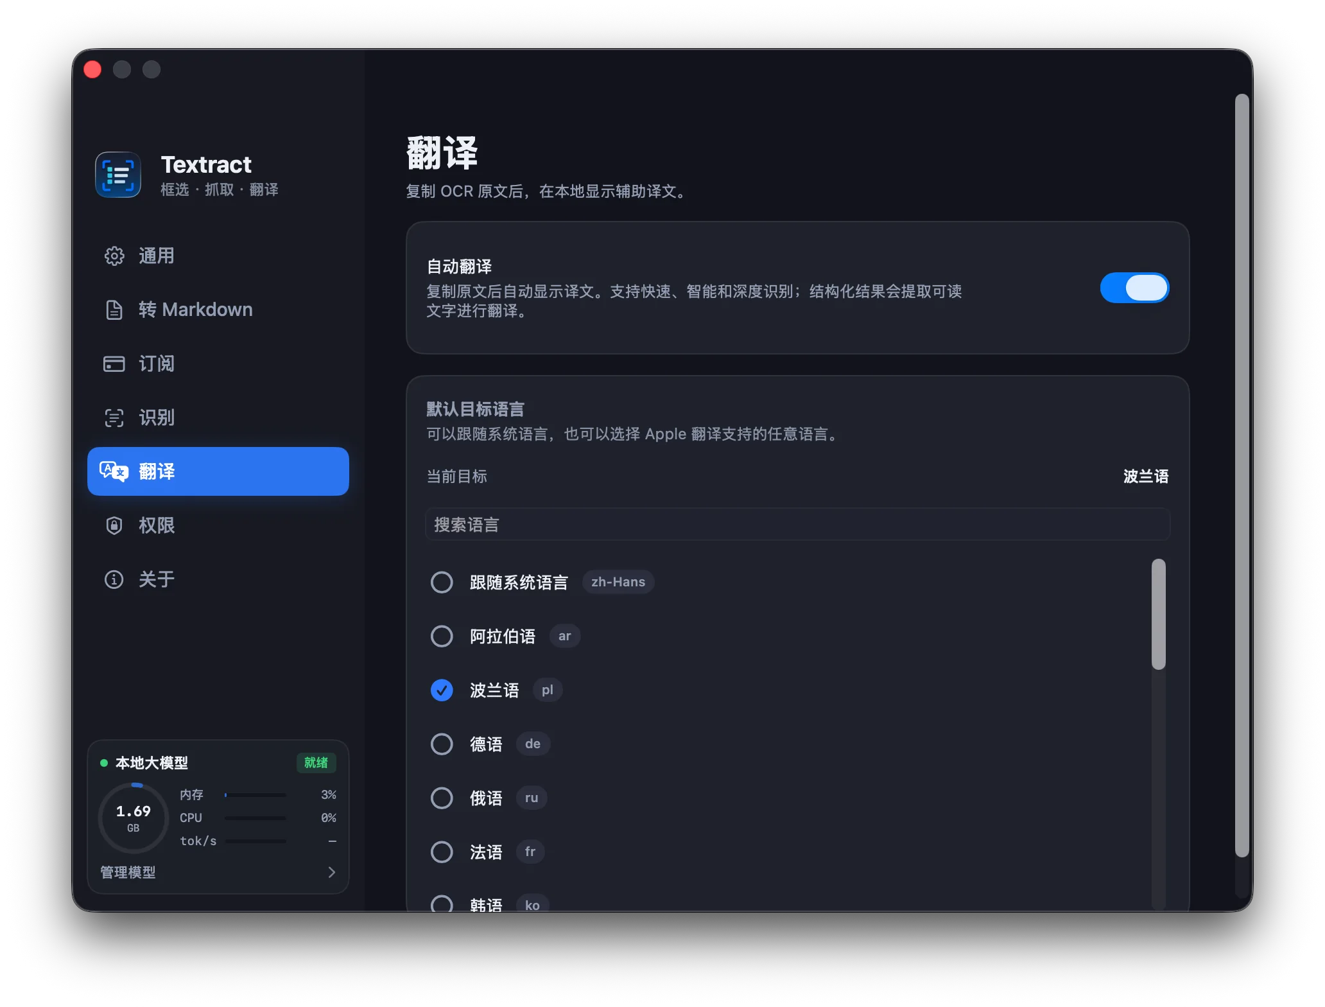The width and height of the screenshot is (1325, 1007).
Task: Click the zh-Hans language code badge
Action: pyautogui.click(x=618, y=582)
